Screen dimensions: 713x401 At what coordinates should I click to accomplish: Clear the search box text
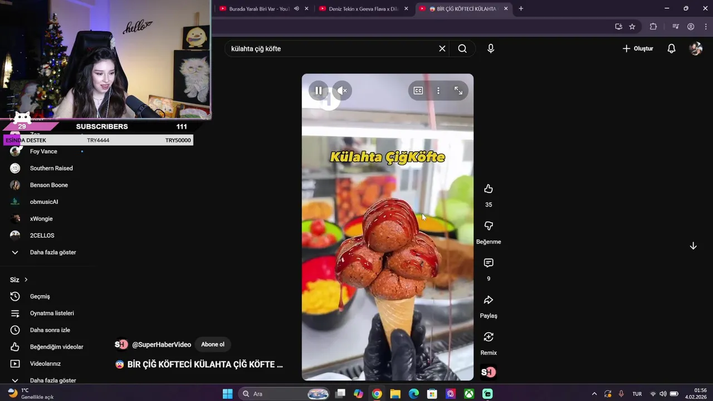tap(442, 48)
